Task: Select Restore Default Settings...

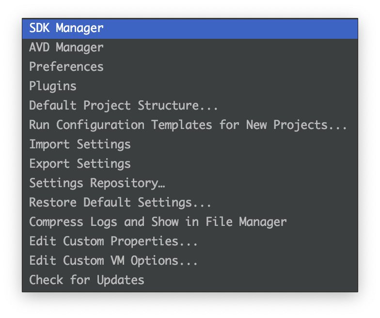Action: tap(190, 203)
